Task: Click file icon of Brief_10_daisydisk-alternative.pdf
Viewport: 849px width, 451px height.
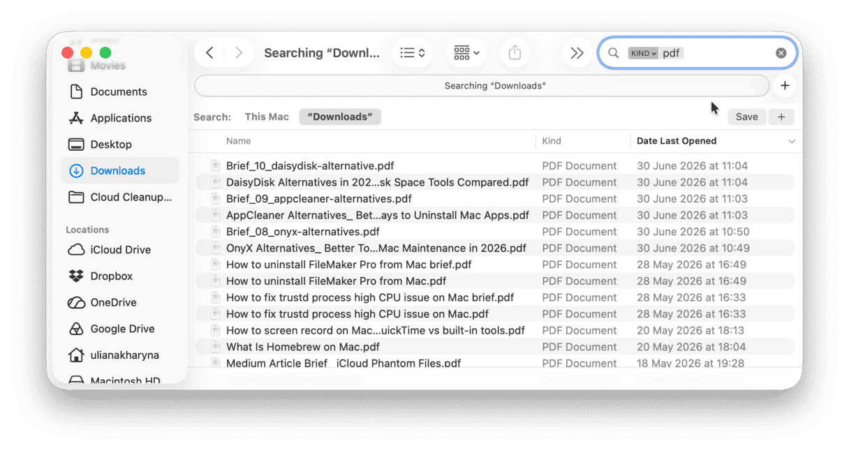Action: click(215, 166)
